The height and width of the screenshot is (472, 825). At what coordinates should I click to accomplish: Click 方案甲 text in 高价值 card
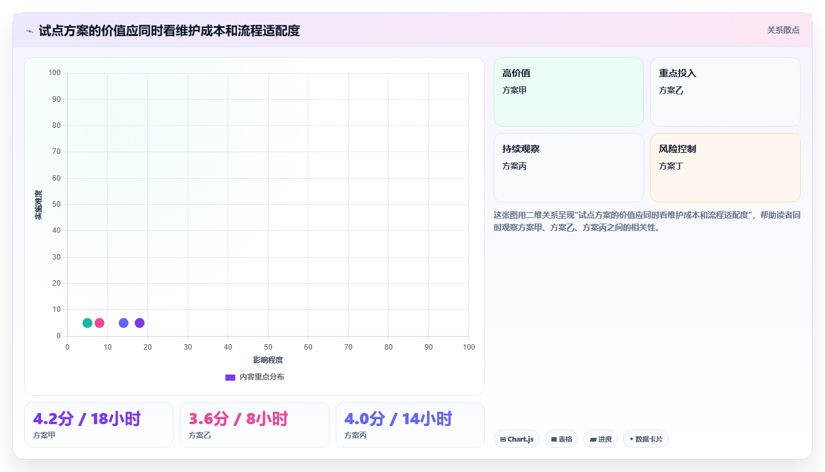point(515,91)
